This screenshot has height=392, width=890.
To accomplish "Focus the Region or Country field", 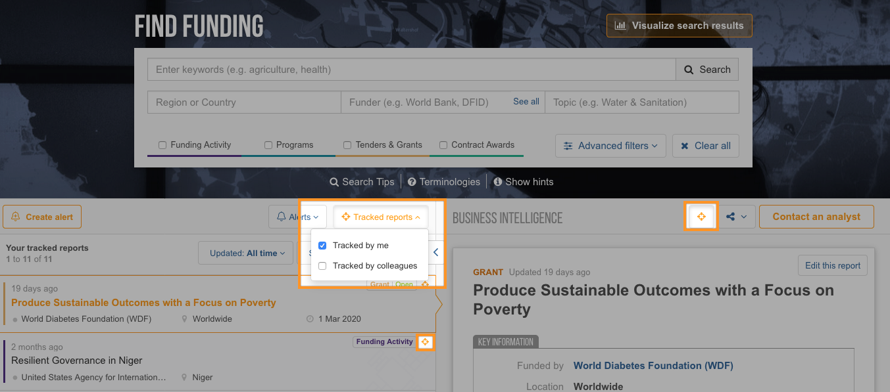I will [x=244, y=102].
